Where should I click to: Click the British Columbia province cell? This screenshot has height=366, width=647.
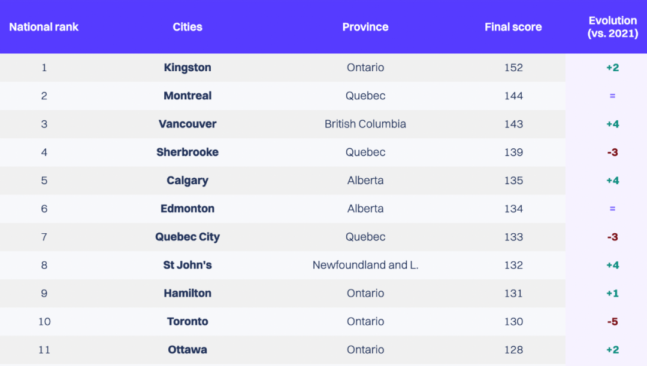pos(365,124)
